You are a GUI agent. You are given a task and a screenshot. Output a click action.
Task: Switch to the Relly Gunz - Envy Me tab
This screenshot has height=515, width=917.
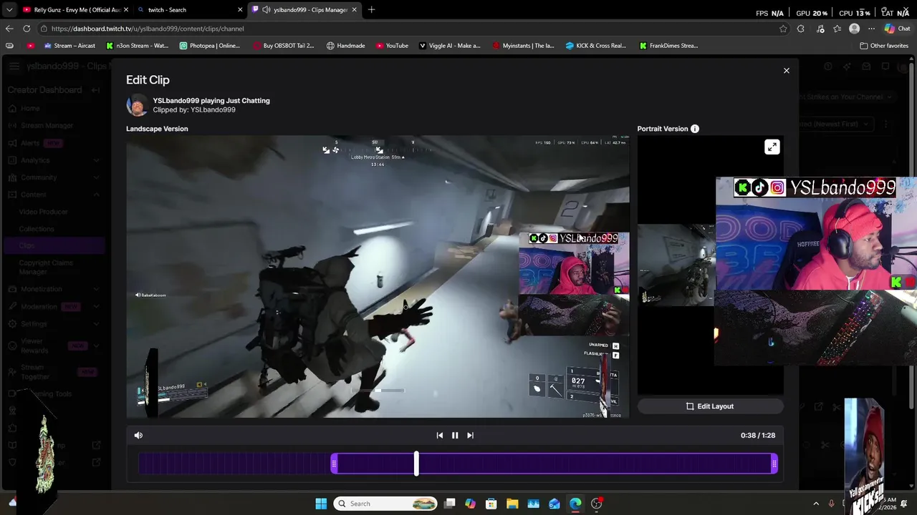(75, 10)
